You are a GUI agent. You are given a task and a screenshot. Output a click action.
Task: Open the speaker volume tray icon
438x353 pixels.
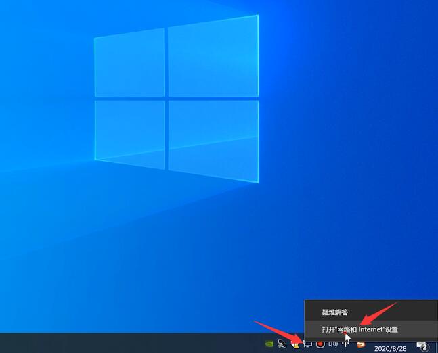(333, 344)
